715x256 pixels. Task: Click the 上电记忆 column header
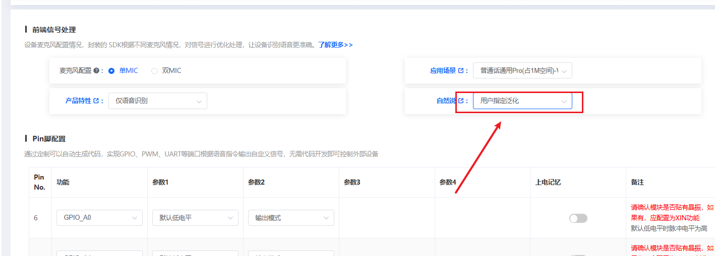[548, 182]
